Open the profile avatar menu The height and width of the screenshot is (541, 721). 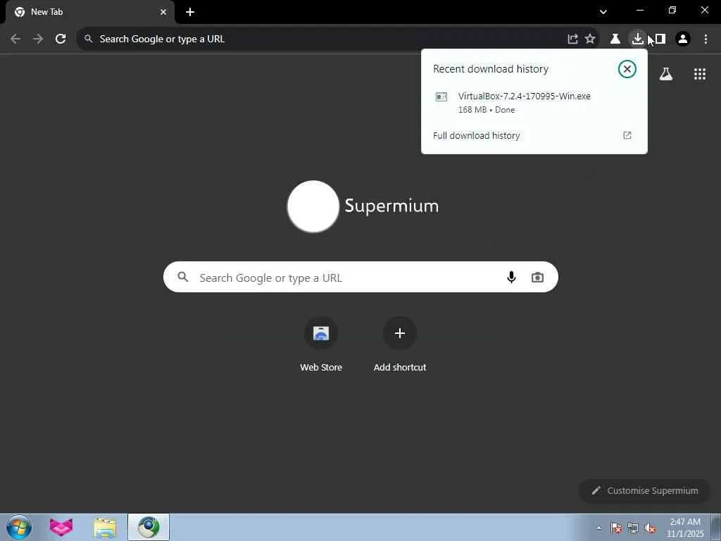coord(683,39)
